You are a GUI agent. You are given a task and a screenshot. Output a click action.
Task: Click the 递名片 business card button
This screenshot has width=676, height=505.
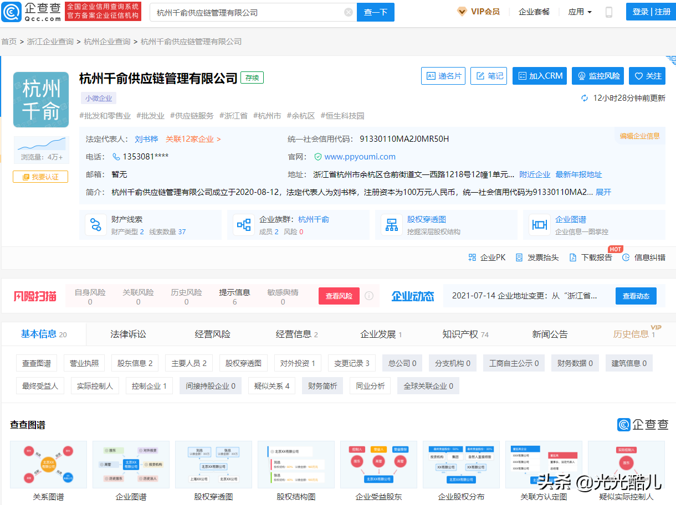click(x=443, y=76)
